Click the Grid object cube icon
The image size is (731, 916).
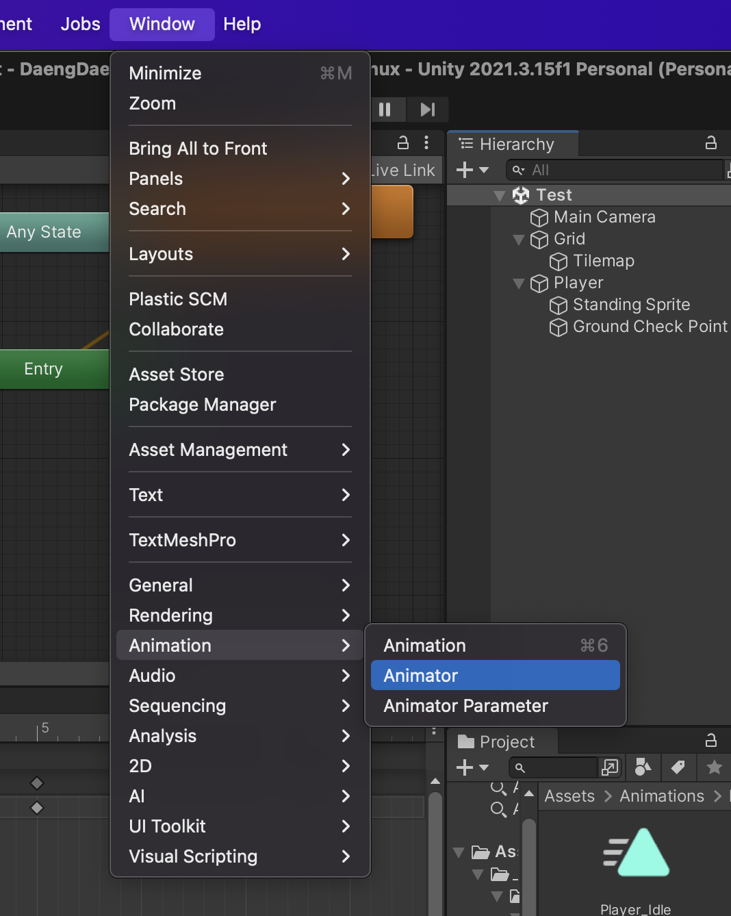pos(539,240)
